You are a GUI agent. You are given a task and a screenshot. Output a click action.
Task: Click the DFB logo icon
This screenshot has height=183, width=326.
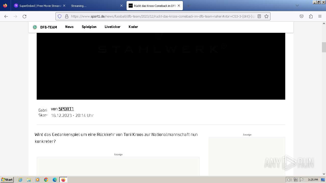coord(35,27)
